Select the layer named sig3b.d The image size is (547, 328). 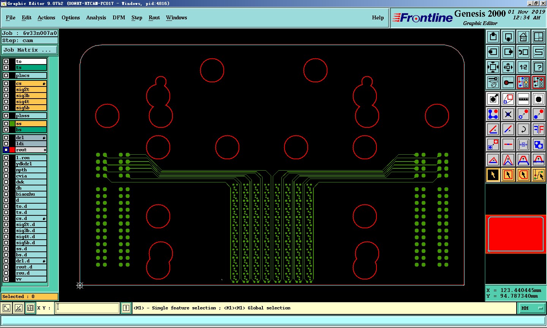(x=31, y=231)
